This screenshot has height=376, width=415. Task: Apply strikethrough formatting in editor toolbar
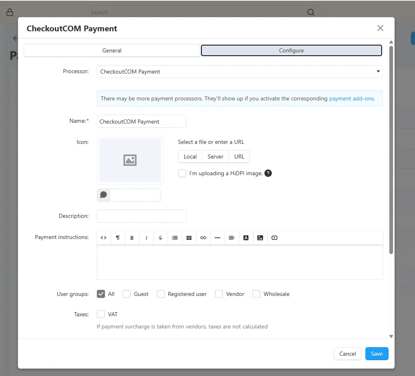(x=160, y=238)
